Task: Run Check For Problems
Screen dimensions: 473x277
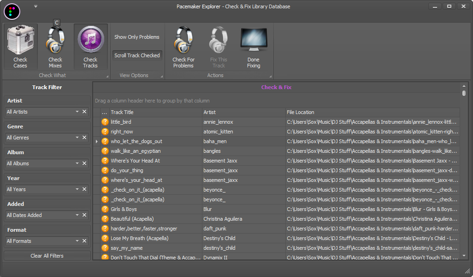Action: 183,47
